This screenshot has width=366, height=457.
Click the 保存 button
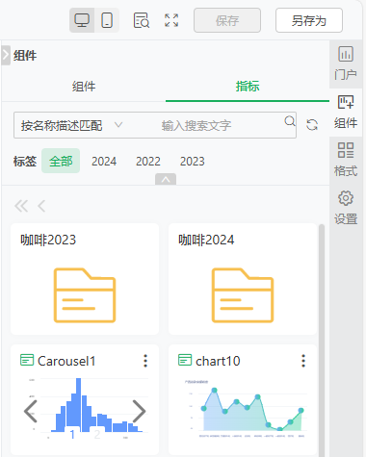(227, 20)
